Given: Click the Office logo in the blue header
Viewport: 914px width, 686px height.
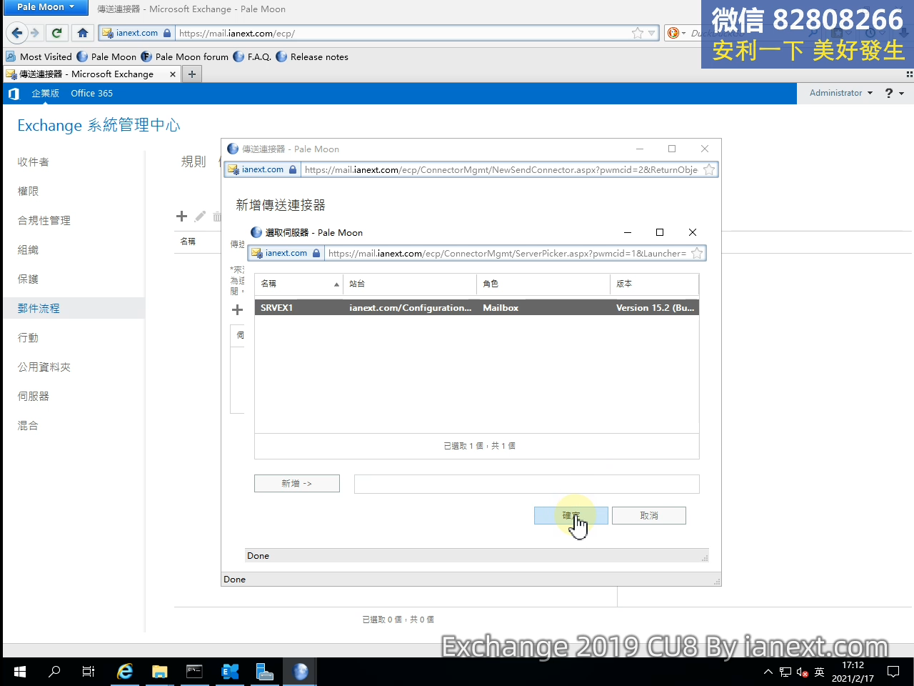Looking at the screenshot, I should 14,94.
